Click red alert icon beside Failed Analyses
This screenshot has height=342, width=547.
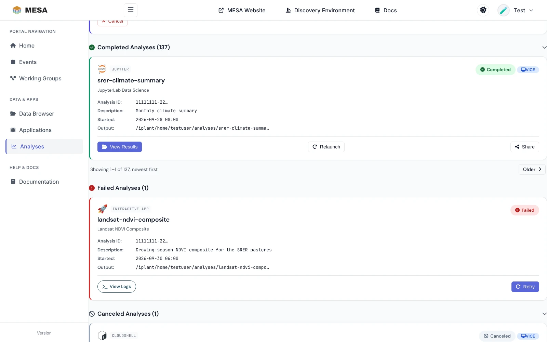click(92, 188)
